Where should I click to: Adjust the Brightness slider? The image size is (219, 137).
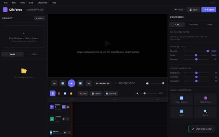[196, 73]
